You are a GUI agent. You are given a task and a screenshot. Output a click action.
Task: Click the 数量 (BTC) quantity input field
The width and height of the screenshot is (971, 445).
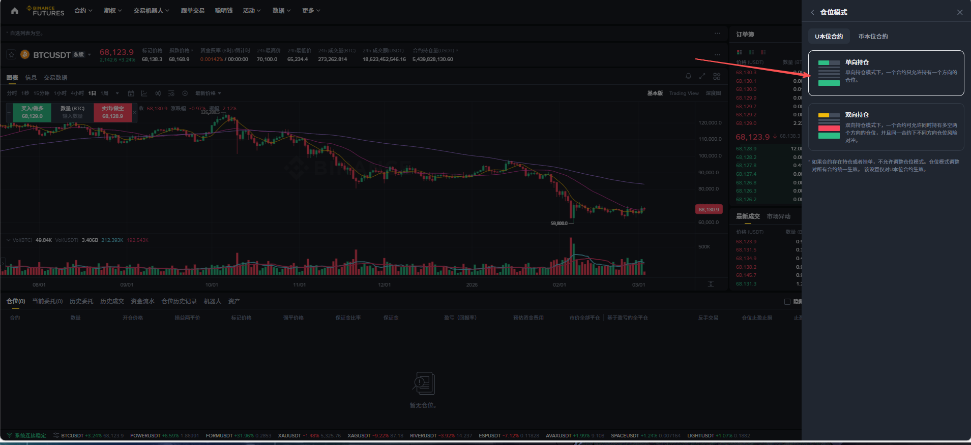[x=72, y=116]
